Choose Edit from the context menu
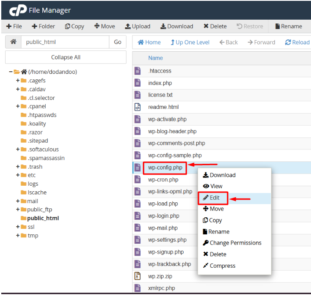 click(x=214, y=198)
